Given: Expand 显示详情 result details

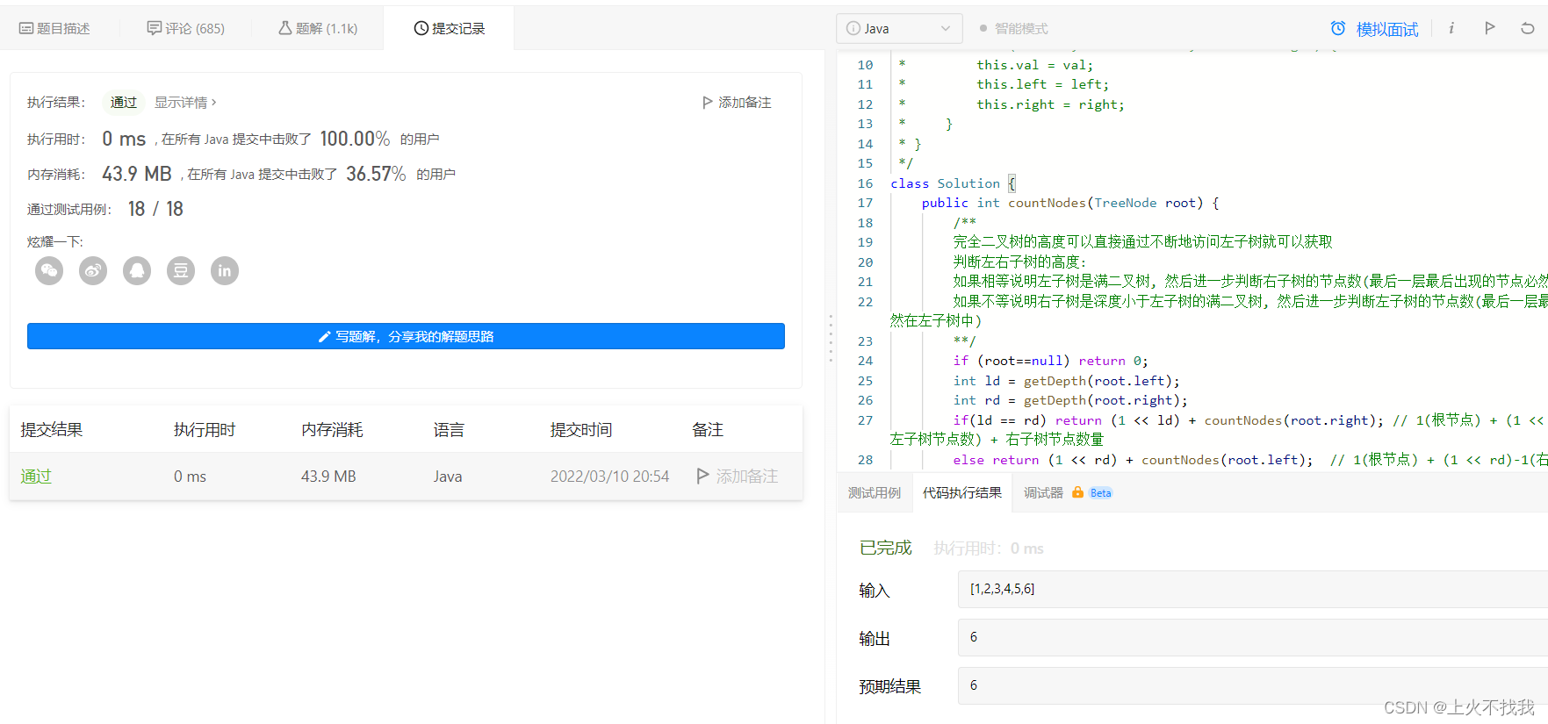Looking at the screenshot, I should click(185, 103).
